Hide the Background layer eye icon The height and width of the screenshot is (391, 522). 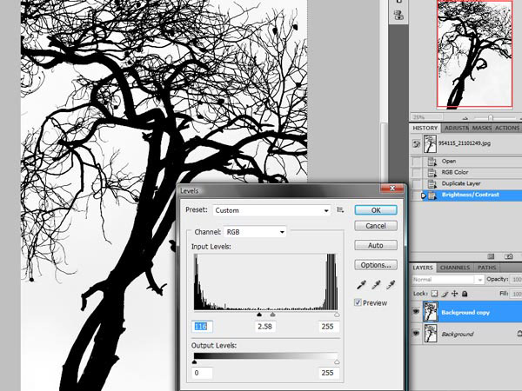[x=416, y=333]
